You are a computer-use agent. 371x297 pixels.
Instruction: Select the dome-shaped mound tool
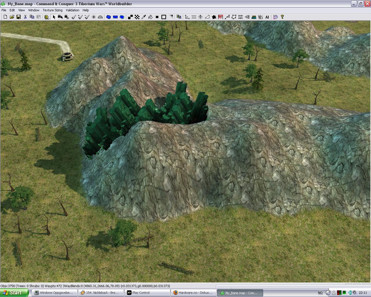[x=100, y=17]
